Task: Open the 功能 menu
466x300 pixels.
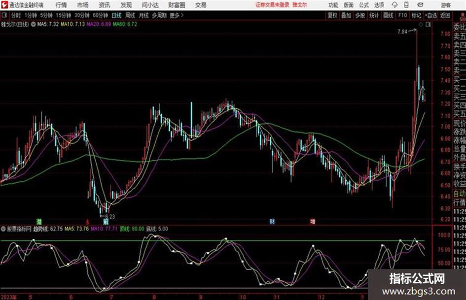Action: tap(333, 5)
